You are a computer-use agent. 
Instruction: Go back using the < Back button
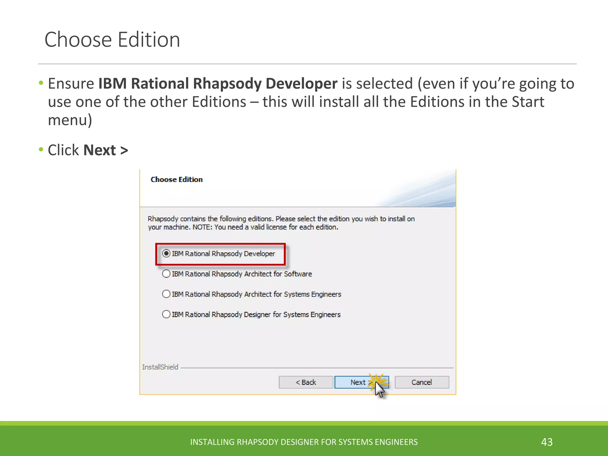[306, 382]
